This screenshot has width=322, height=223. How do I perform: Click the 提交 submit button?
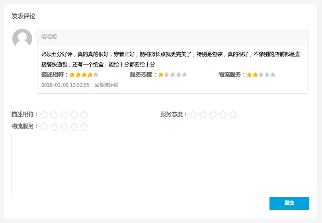pos(289,203)
